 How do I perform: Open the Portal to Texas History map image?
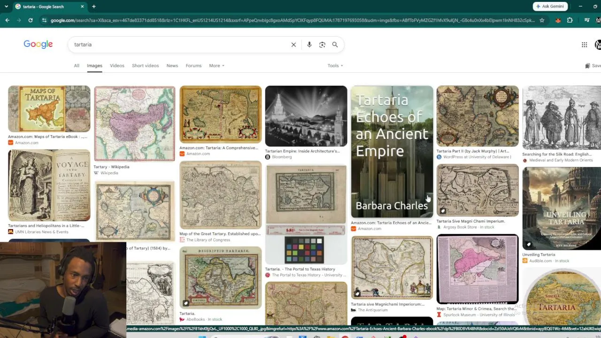(x=306, y=214)
